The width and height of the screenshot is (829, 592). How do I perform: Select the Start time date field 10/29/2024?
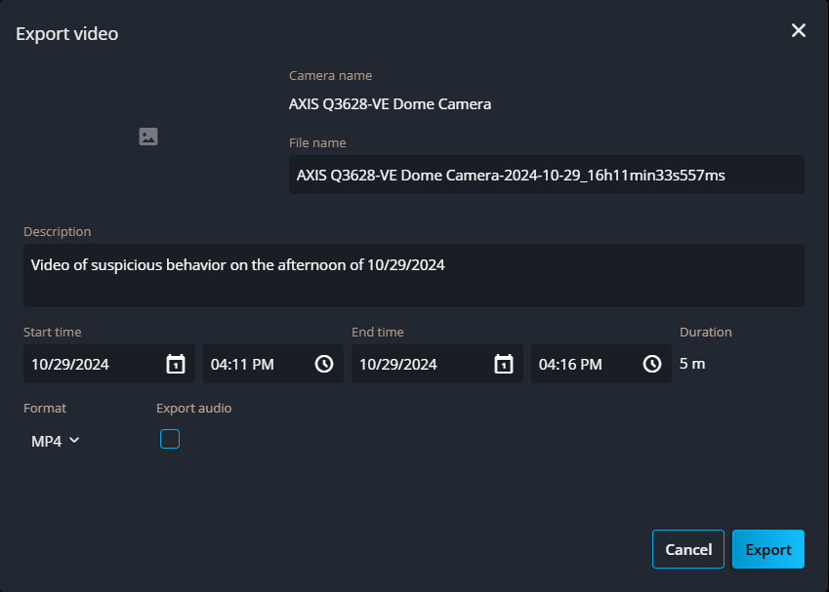tap(88, 364)
